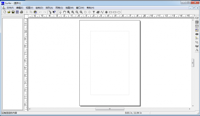Open a new worksheet with the grid icon
Image resolution: width=200 pixels, height=116 pixels.
pos(17,12)
